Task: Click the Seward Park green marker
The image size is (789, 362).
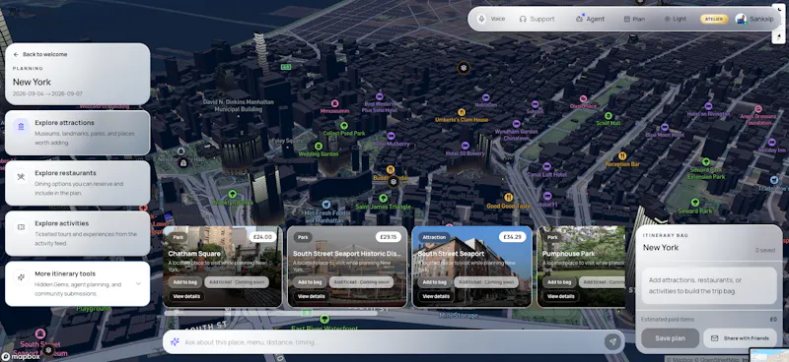Action: click(695, 203)
